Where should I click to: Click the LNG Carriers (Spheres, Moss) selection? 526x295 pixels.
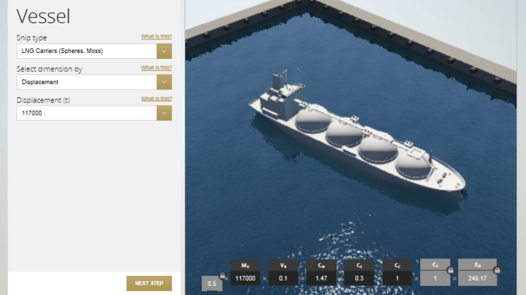pyautogui.click(x=86, y=51)
